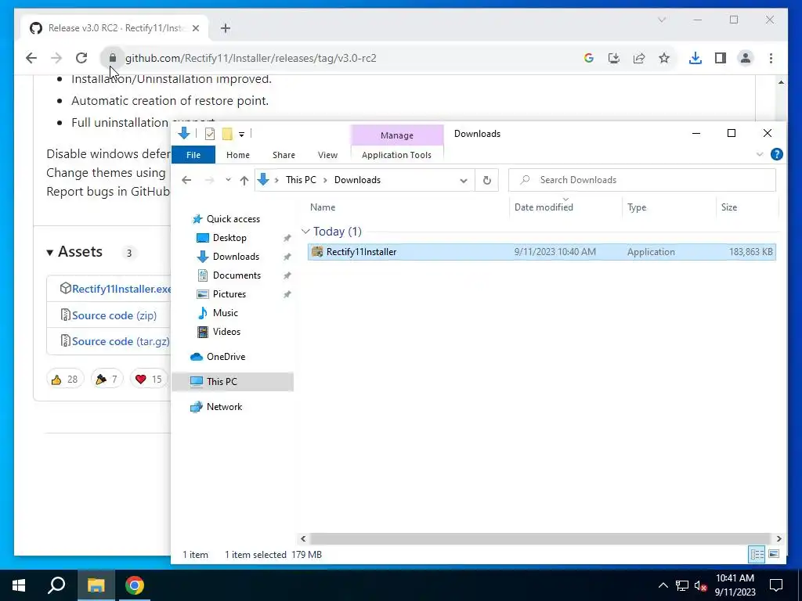802x601 pixels.
Task: Download Rectify11Installer.exe asset link
Action: click(x=121, y=289)
